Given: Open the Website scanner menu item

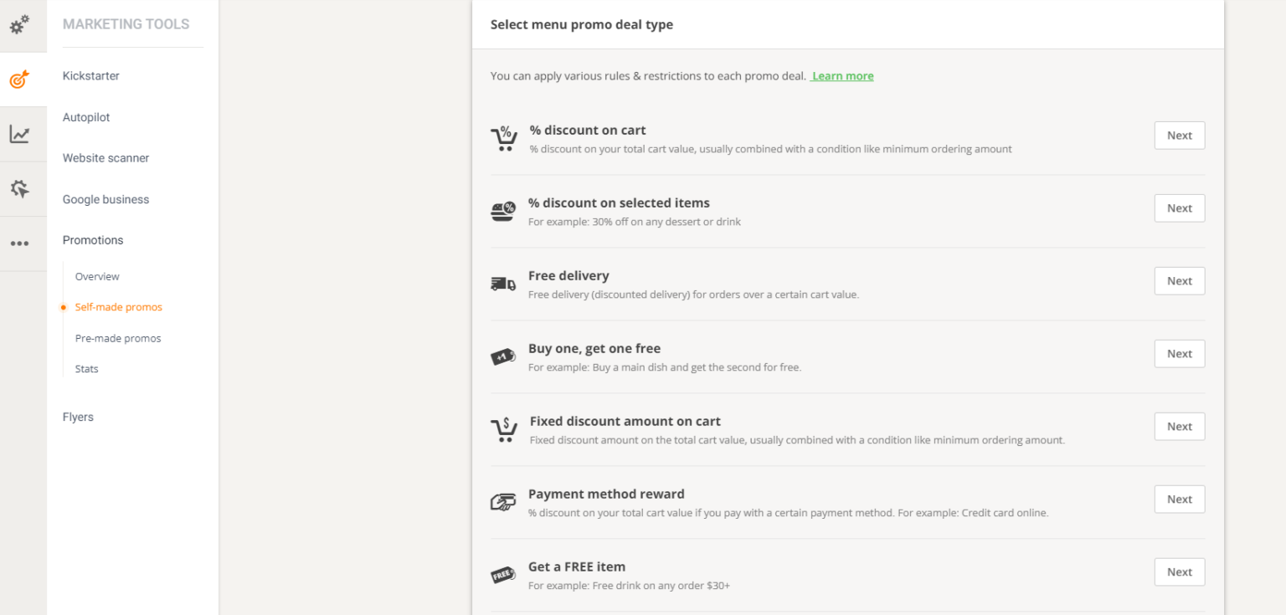Looking at the screenshot, I should (106, 158).
